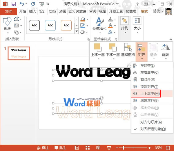174x151 pixels.
Task: Switch to Slide Sorter view
Action: (x=88, y=148)
